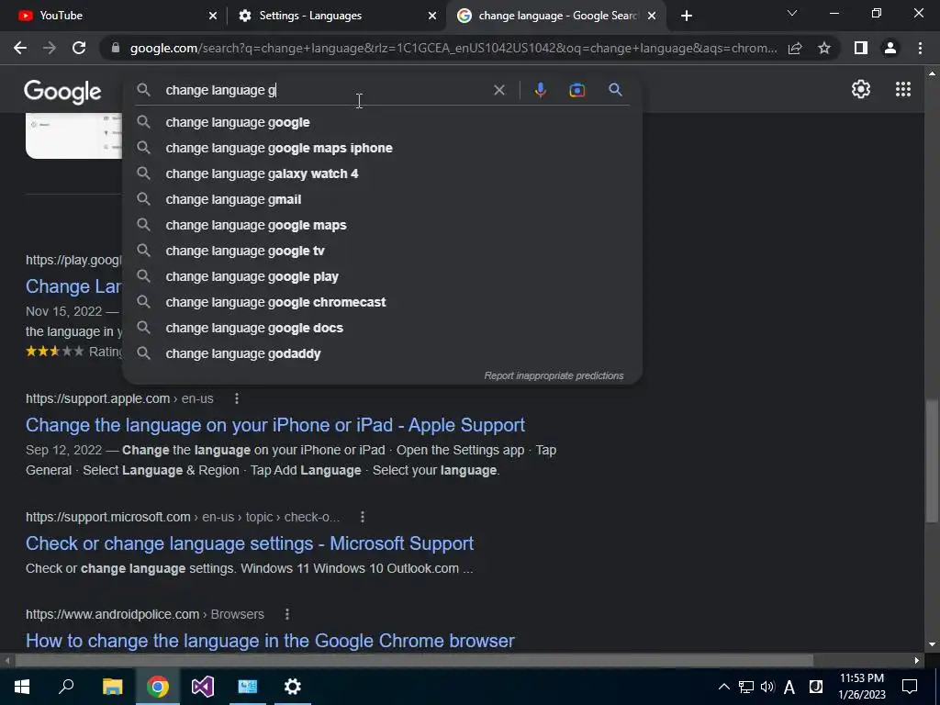Screen dimensions: 940x705
Task: Pick the bare 'change language google maps' suggestion
Action: click(x=382, y=226)
